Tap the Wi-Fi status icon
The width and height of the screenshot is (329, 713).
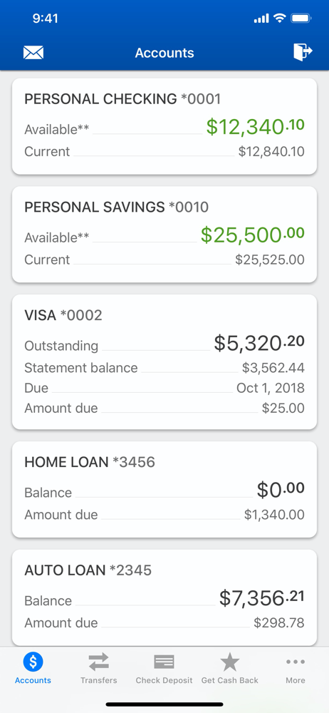pyautogui.click(x=279, y=19)
